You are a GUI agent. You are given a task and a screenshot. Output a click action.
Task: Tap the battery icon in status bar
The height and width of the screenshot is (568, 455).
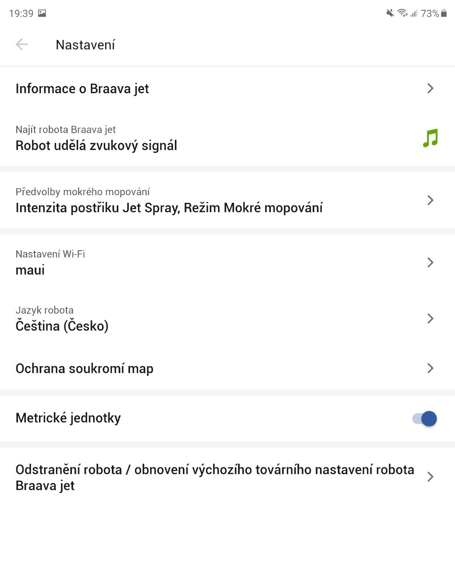(444, 13)
